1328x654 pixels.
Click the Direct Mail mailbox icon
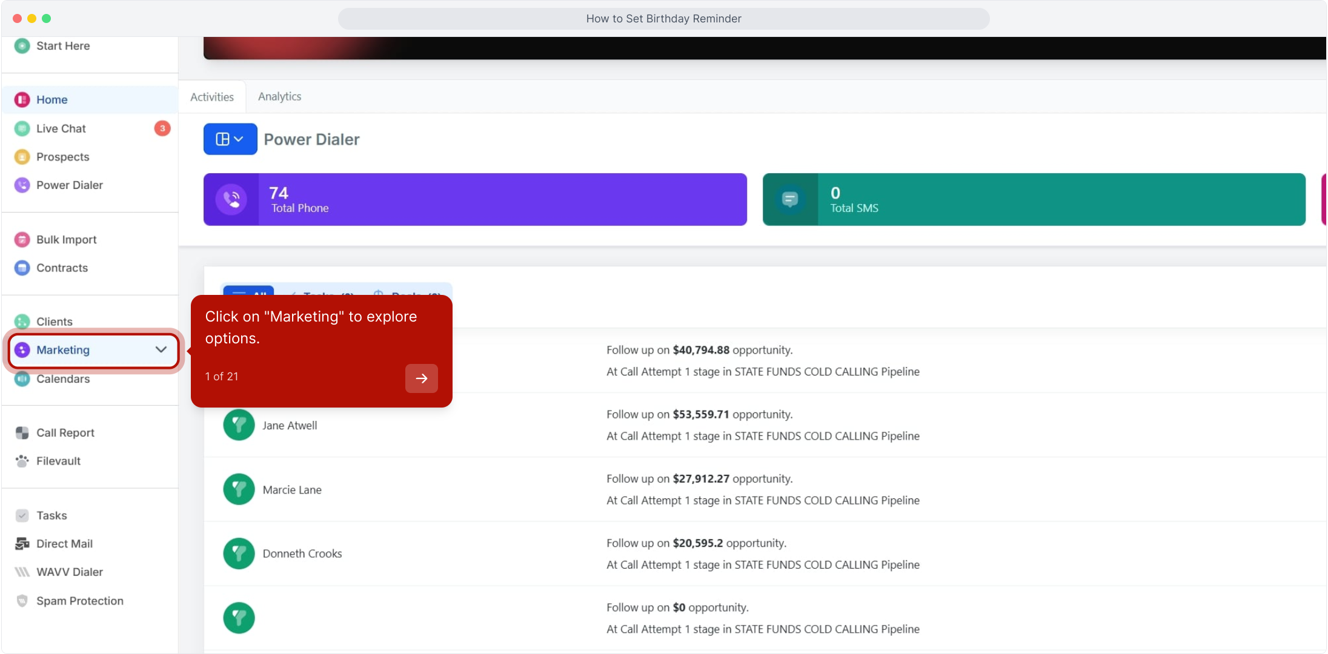point(22,544)
